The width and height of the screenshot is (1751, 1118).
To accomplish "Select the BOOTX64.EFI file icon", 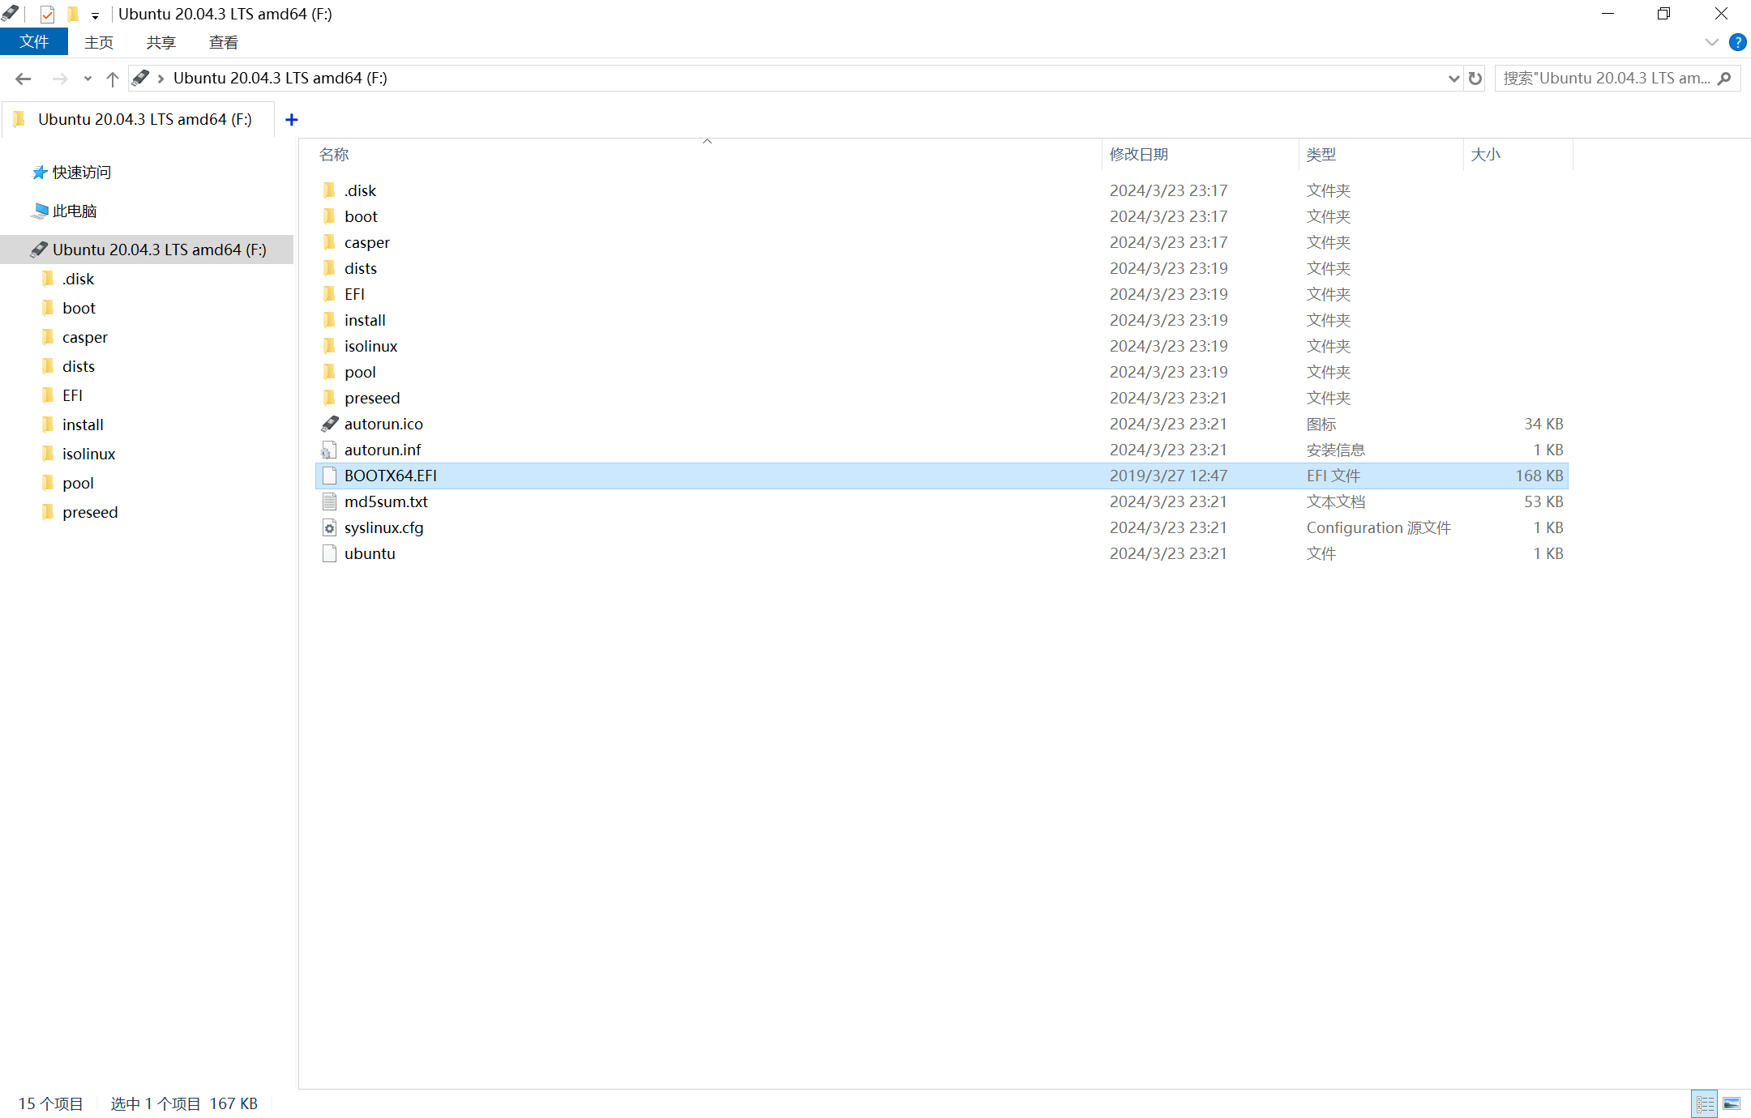I will click(x=329, y=476).
